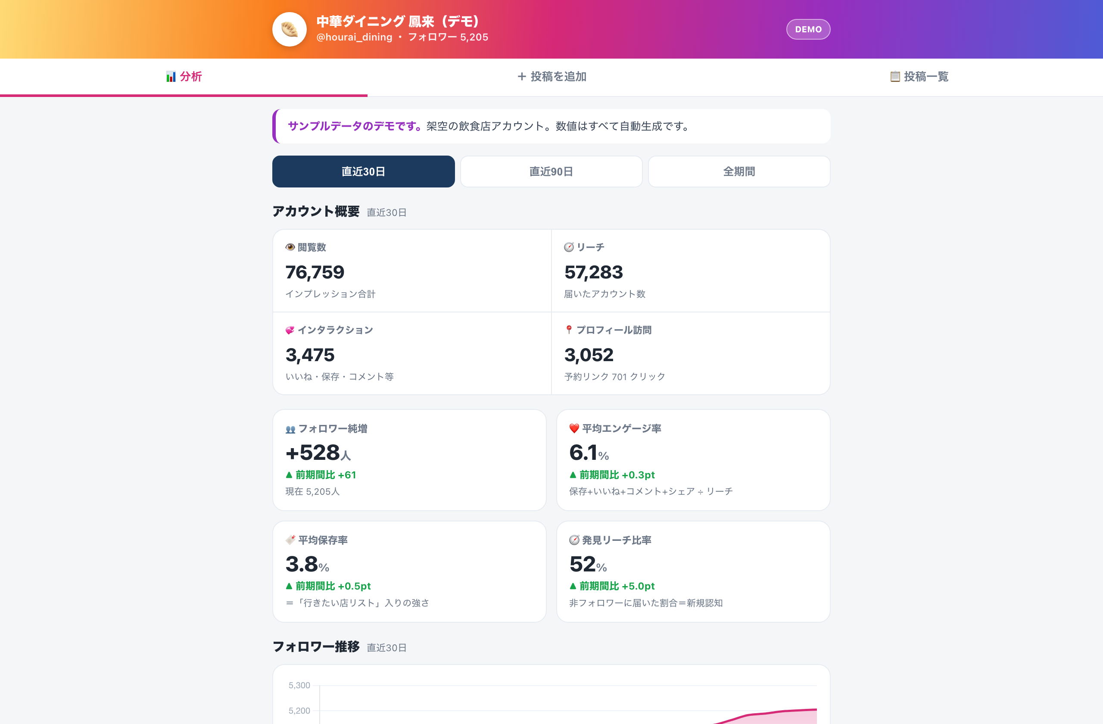The image size is (1103, 724).
Task: Click the heart icon next to インタラクション
Action: [x=290, y=330]
